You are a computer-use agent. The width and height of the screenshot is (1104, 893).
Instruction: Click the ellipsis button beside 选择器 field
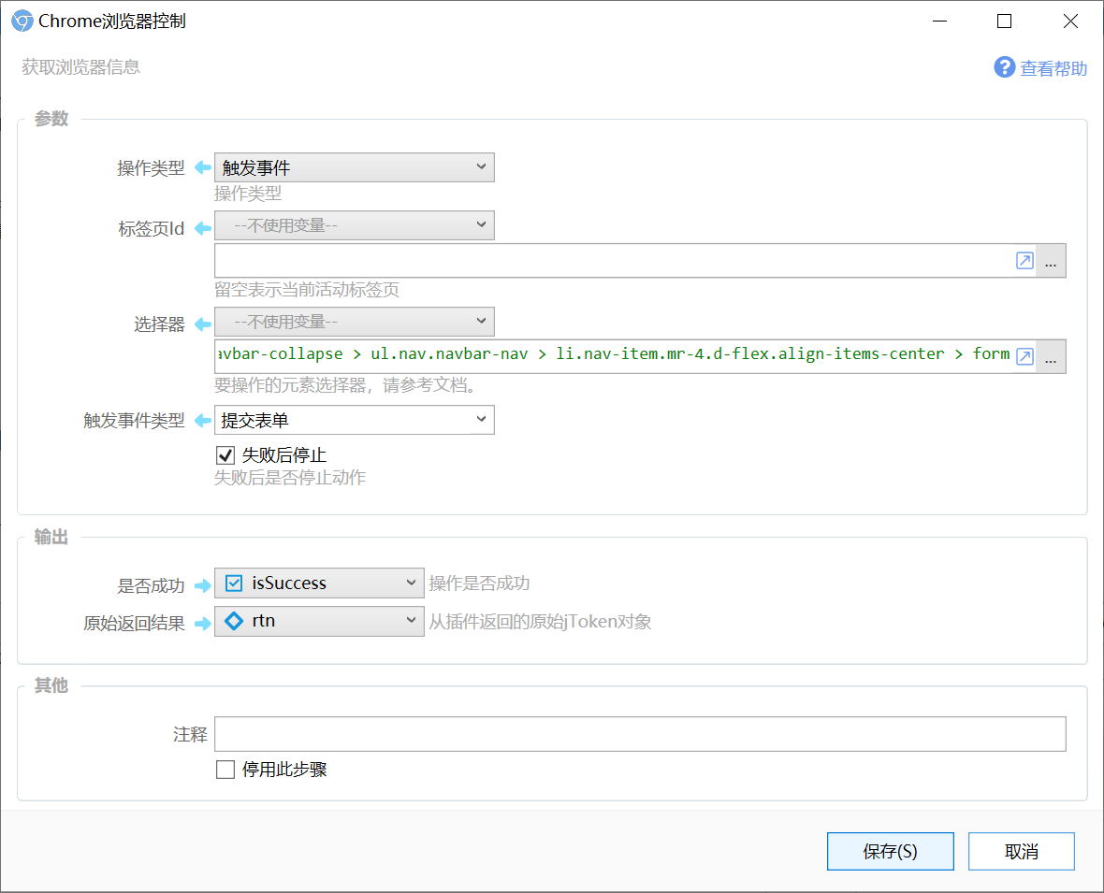coord(1051,356)
